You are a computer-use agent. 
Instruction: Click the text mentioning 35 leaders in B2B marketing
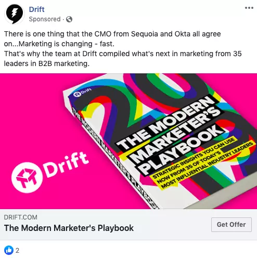[x=123, y=59]
